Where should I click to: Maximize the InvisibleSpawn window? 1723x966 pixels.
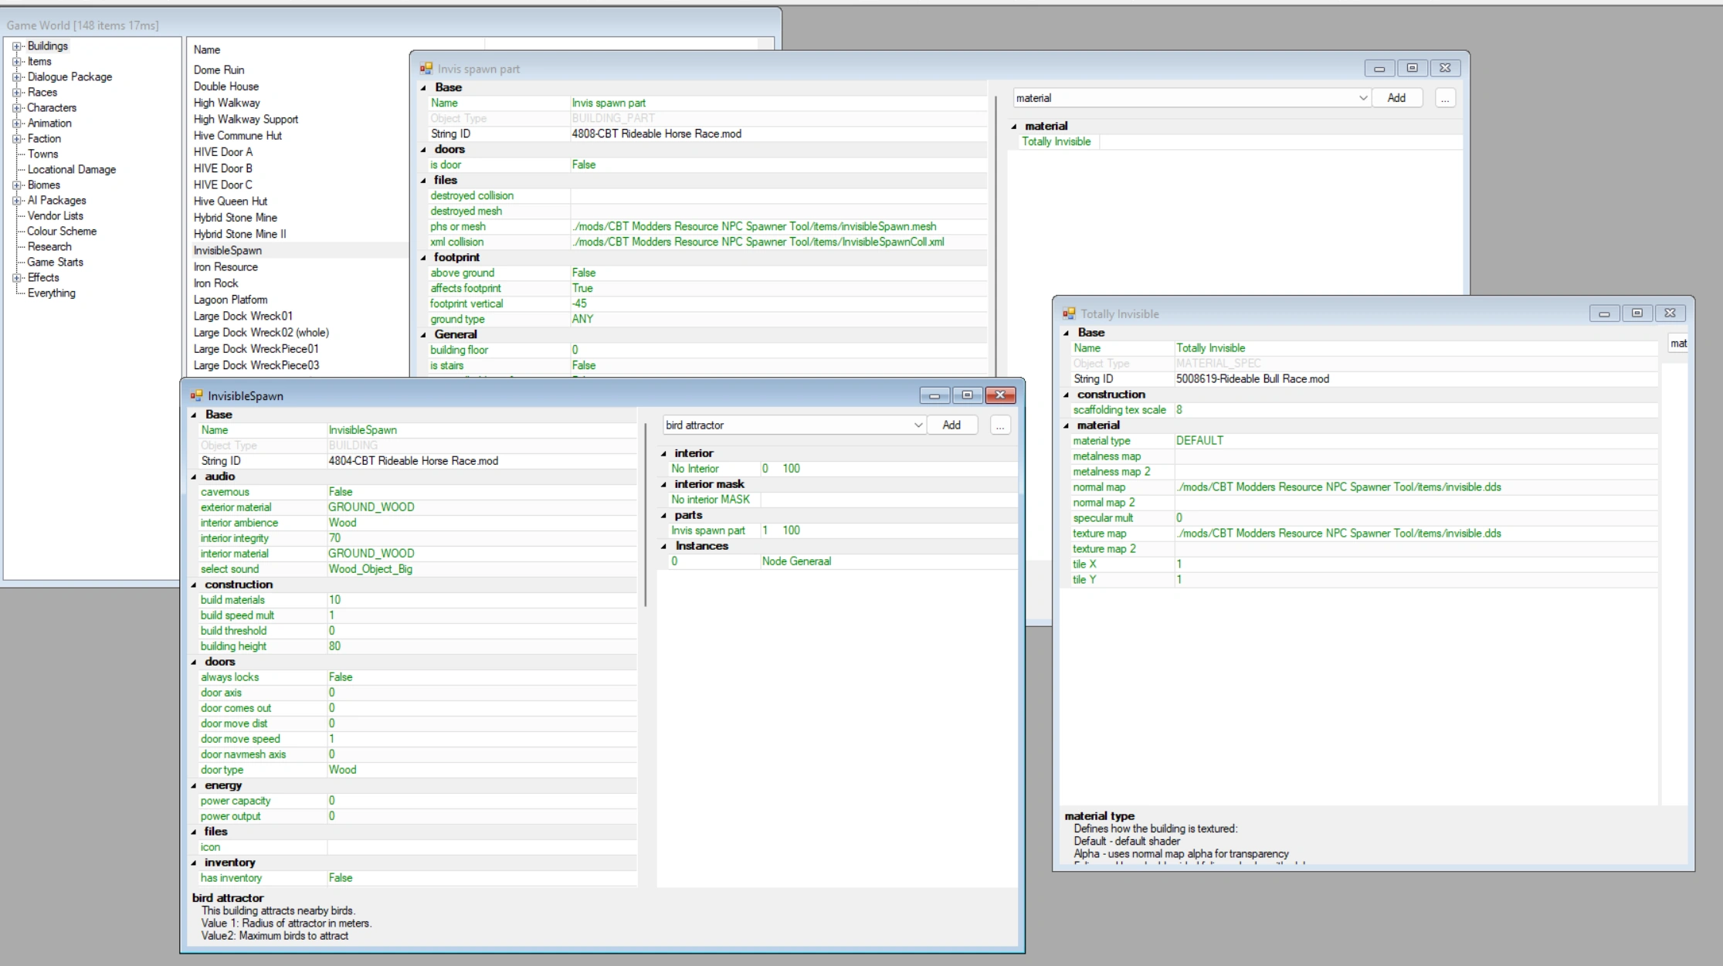tap(967, 395)
